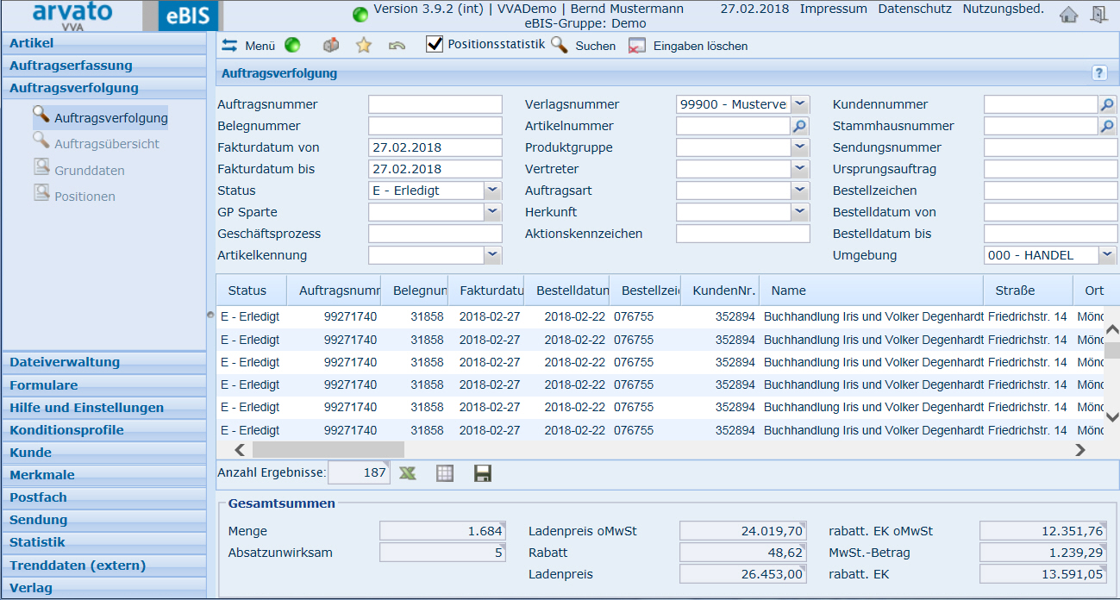This screenshot has height=600, width=1120.
Task: Open the Artikelnummer lookup magnifier
Action: [800, 126]
